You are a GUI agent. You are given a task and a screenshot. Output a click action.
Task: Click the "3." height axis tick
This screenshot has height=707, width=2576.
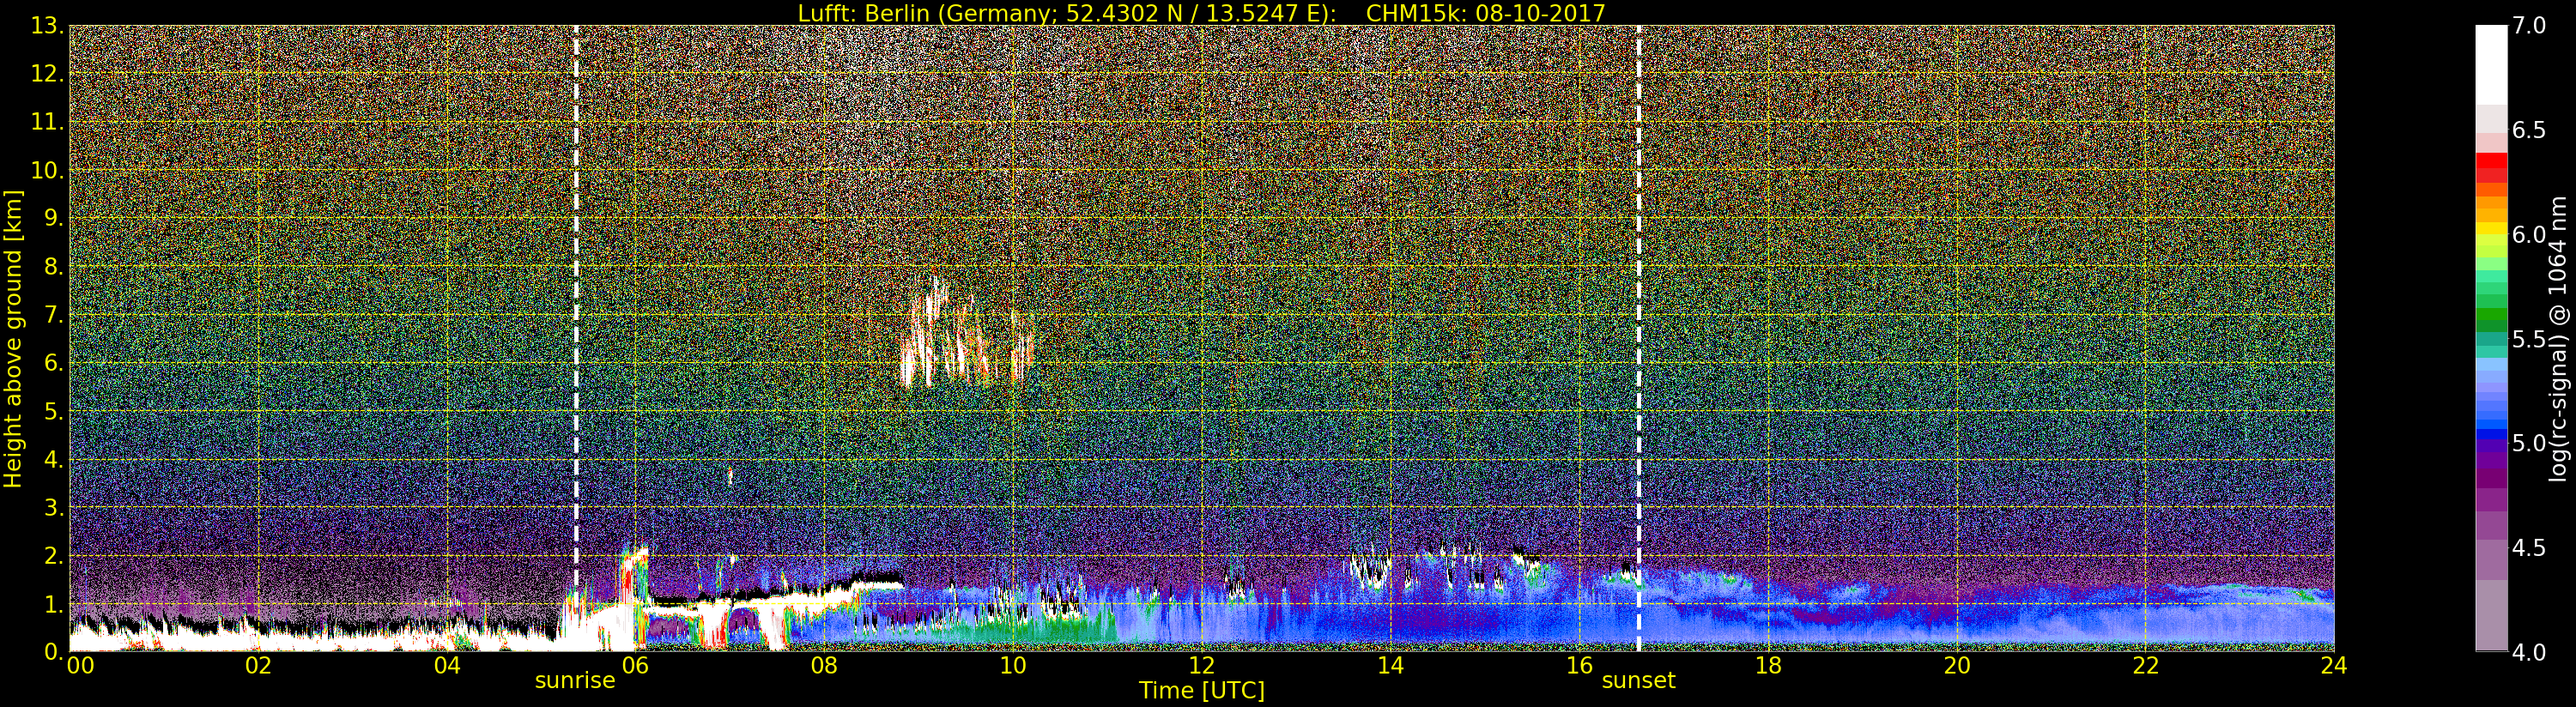coord(54,507)
